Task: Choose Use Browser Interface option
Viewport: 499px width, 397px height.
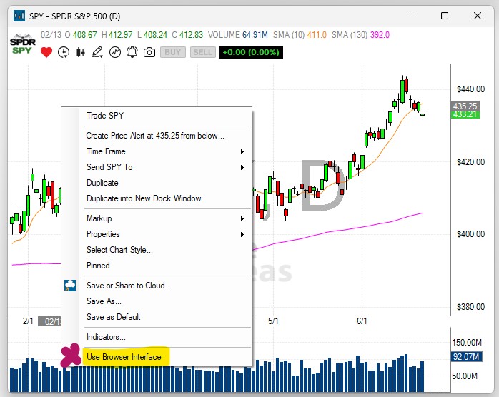Action: coord(124,357)
